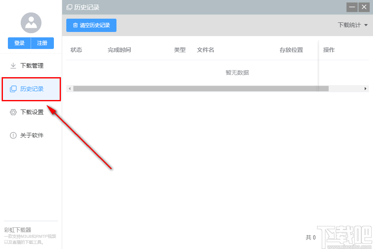Click the 暂无数据 empty data message
Image resolution: width=373 pixels, height=249 pixels.
tap(237, 72)
